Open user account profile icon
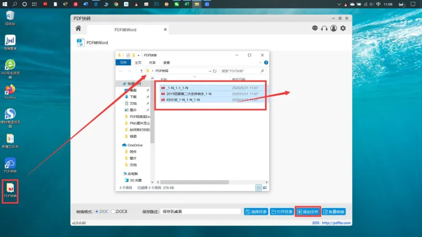Image resolution: width=422 pixels, height=237 pixels. coord(333,28)
